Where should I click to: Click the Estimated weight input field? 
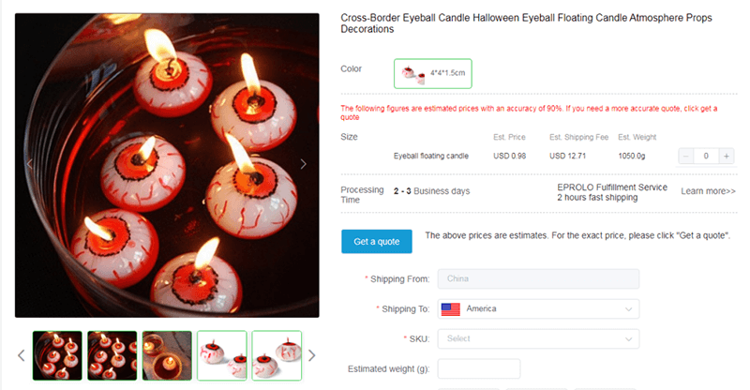478,368
